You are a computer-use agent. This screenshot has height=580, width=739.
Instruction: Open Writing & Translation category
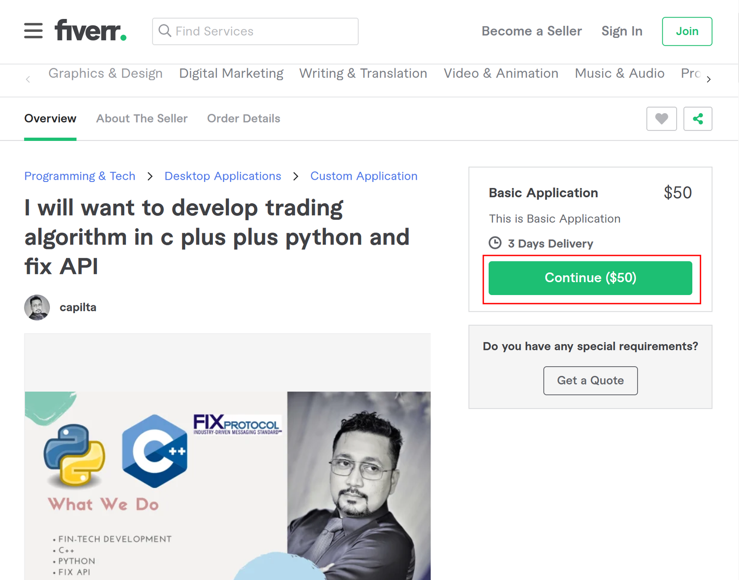point(363,73)
